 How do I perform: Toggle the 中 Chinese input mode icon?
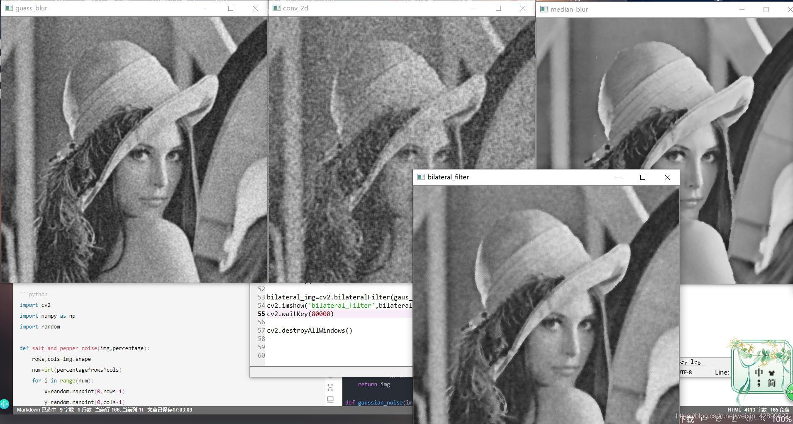(759, 373)
